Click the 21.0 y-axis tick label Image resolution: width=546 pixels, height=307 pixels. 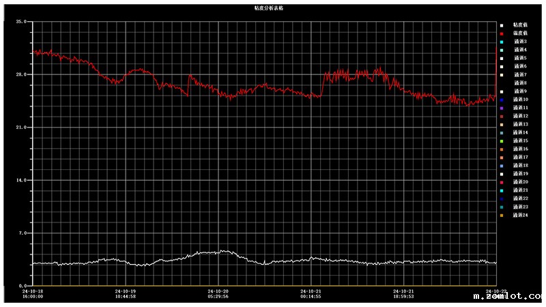click(x=20, y=128)
